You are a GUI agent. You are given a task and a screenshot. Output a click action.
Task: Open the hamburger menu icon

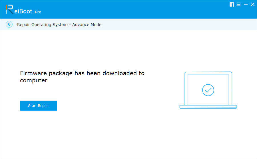click(239, 4)
